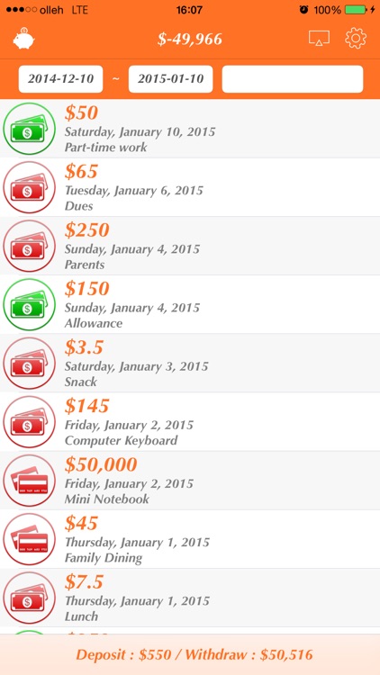The image size is (380, 675).
Task: Tap the AirPlay screen mirroring icon
Action: [x=319, y=39]
